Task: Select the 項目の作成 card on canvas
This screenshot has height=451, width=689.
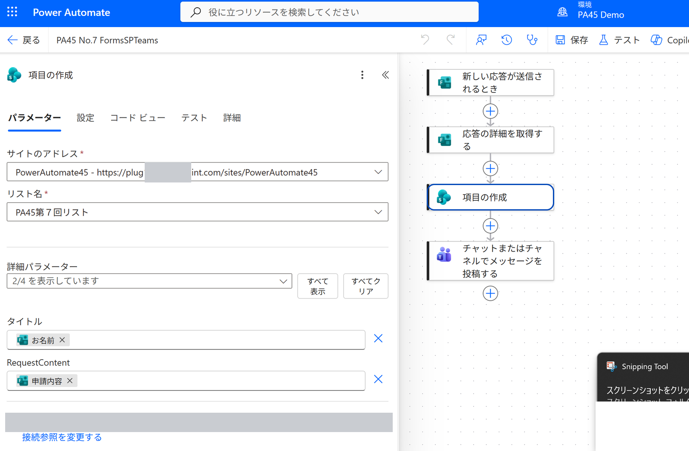Action: 490,197
